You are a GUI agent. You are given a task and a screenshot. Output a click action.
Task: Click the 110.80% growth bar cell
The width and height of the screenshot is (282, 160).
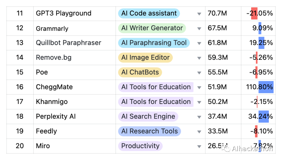pyautogui.click(x=259, y=87)
